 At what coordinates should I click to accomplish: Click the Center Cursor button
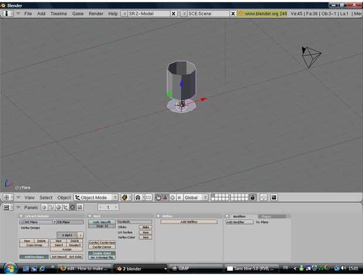[102, 247]
